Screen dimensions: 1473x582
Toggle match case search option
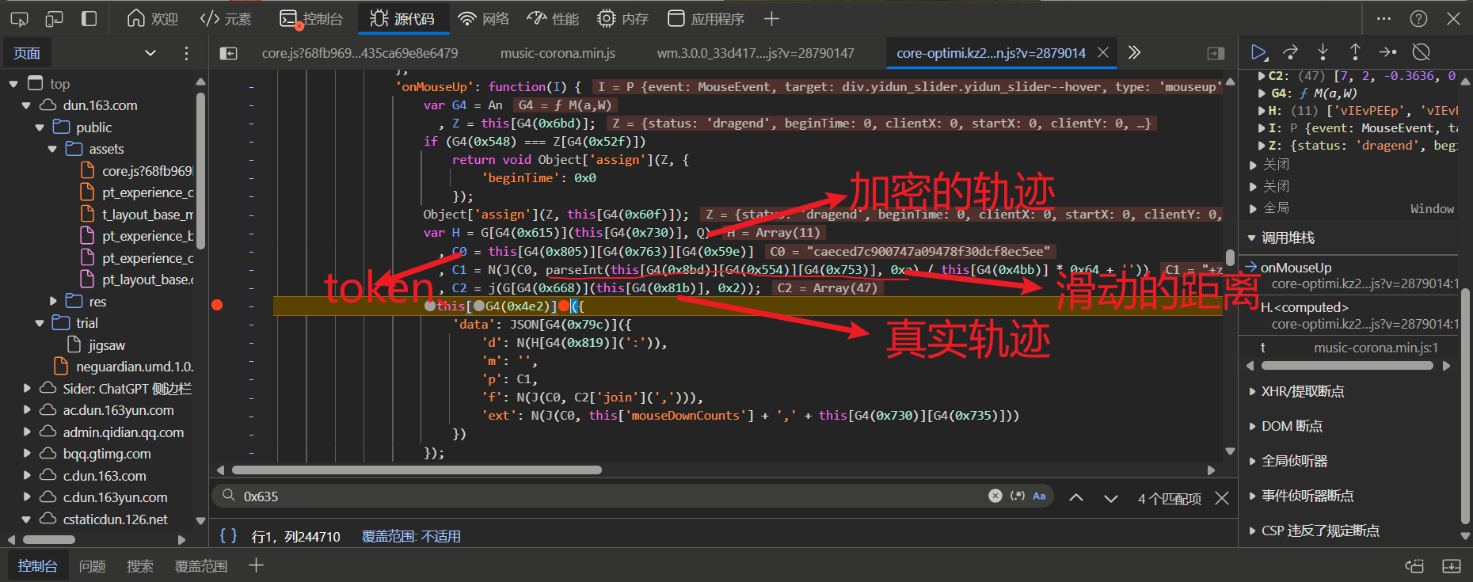1039,496
